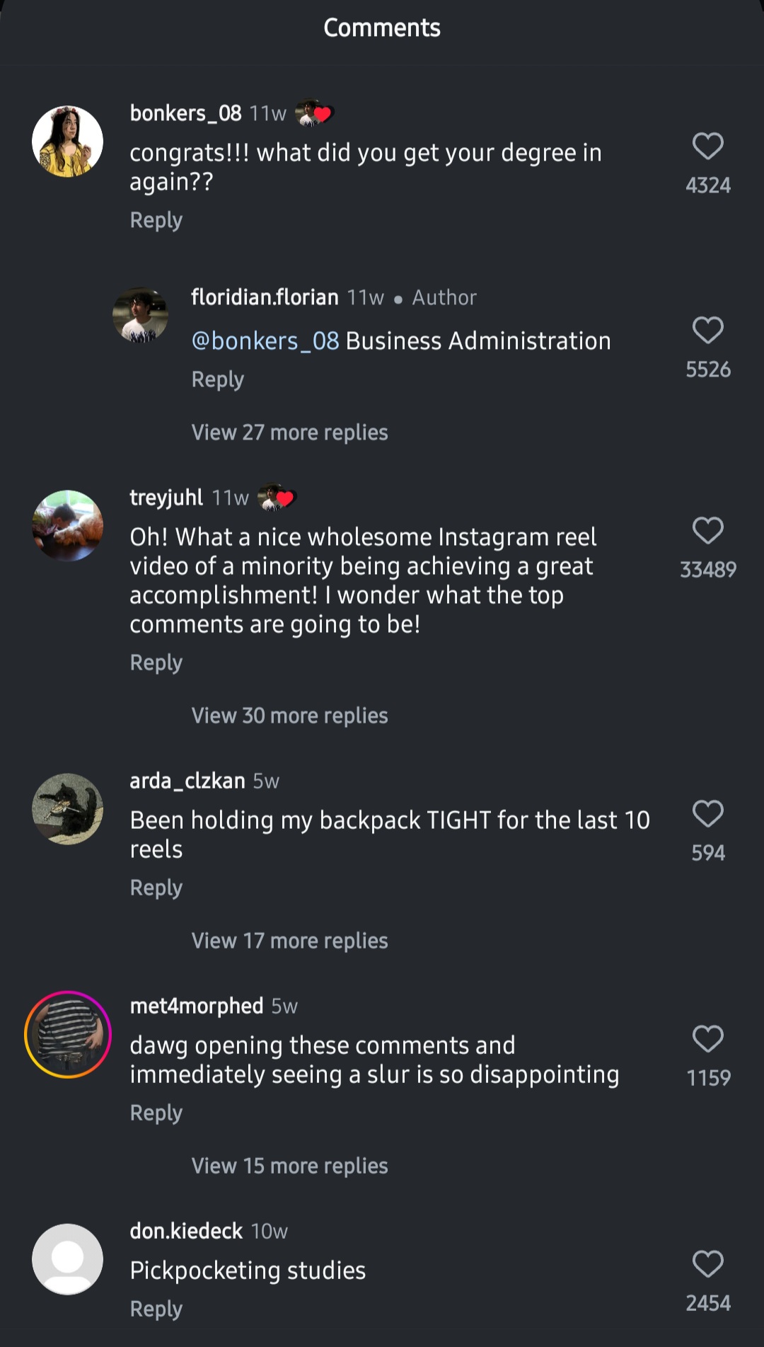This screenshot has height=1347, width=764.
Task: Expand the 17 replies under arda_clzkan
Action: [289, 940]
